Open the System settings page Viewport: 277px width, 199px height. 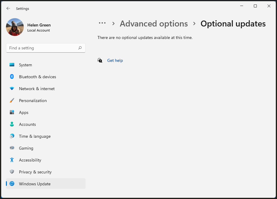tap(46, 65)
